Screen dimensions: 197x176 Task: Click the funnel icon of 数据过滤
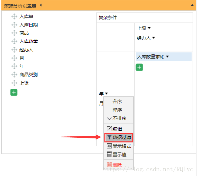(109, 137)
